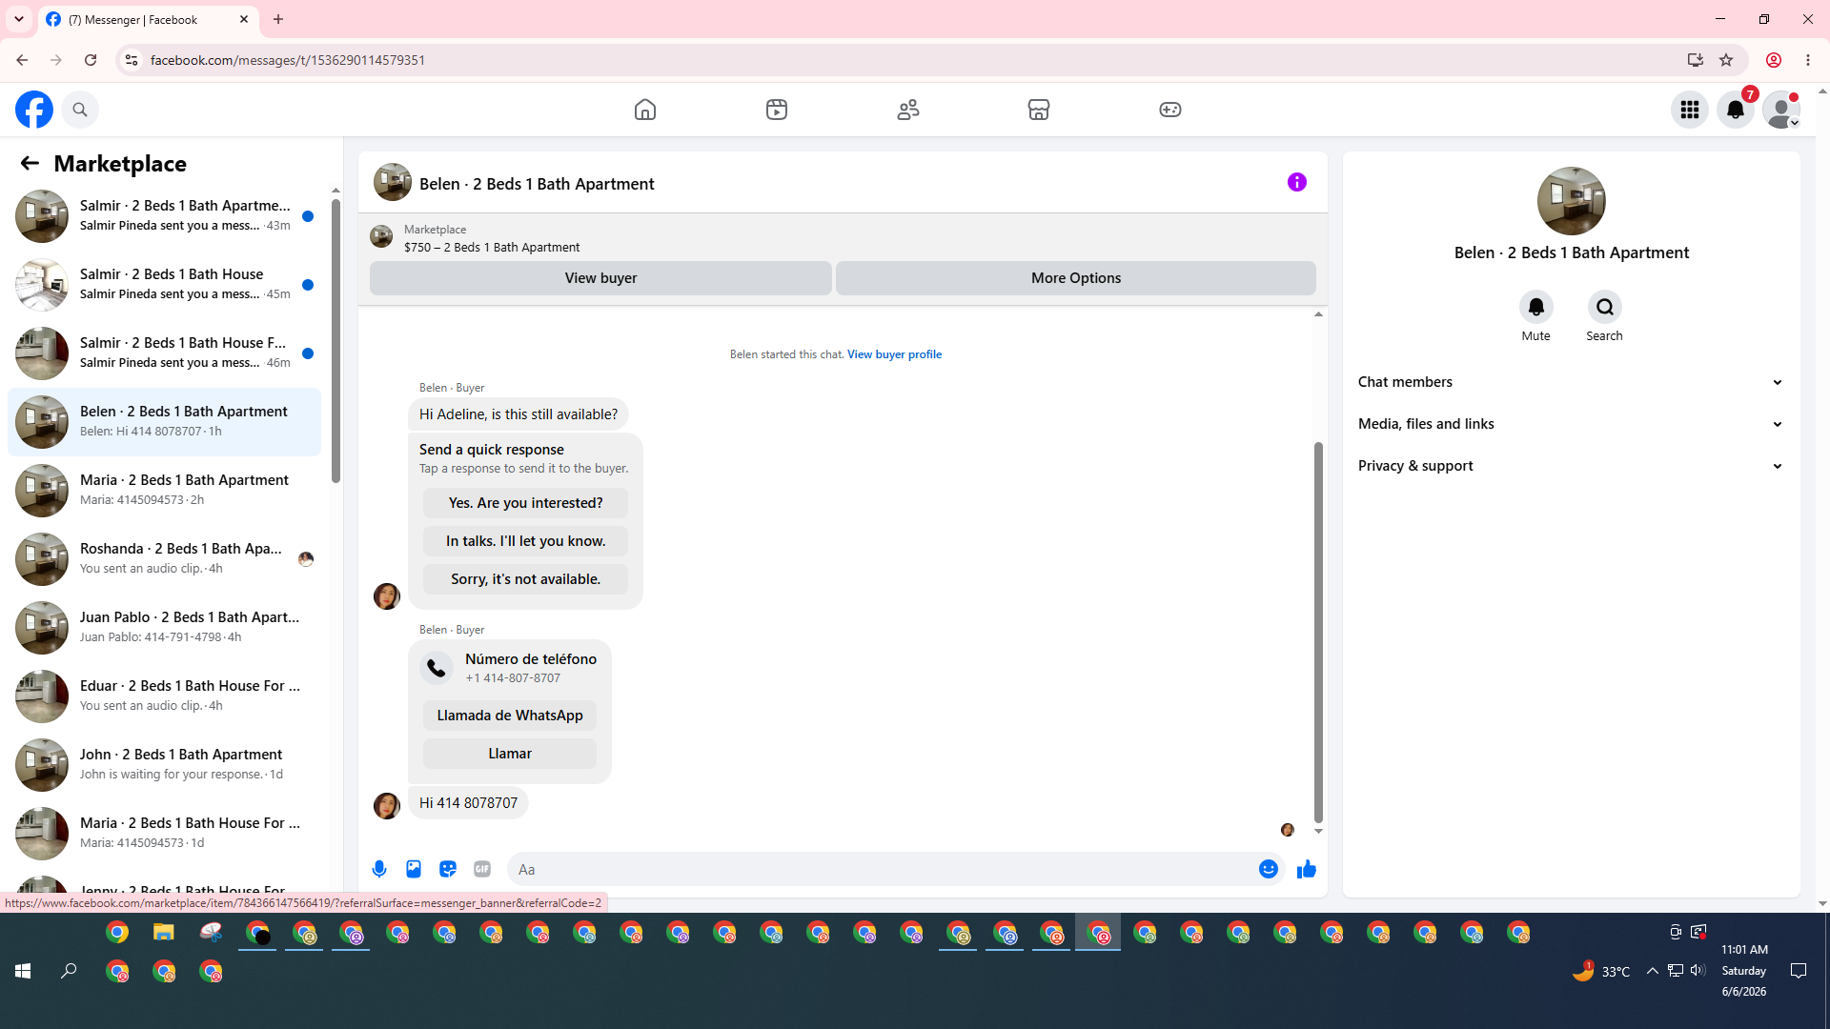Send quick reply 'Yes. Are you interested?'

526,503
